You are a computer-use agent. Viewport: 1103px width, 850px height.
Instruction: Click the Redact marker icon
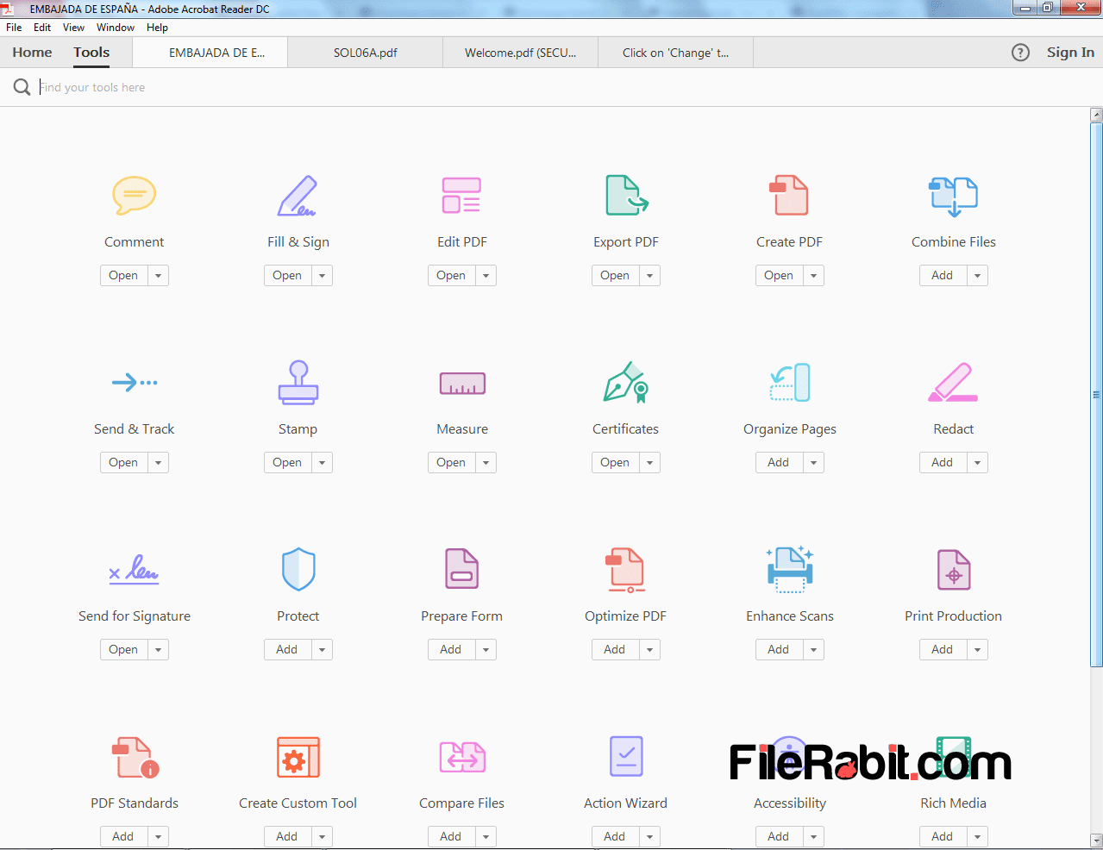pos(953,383)
